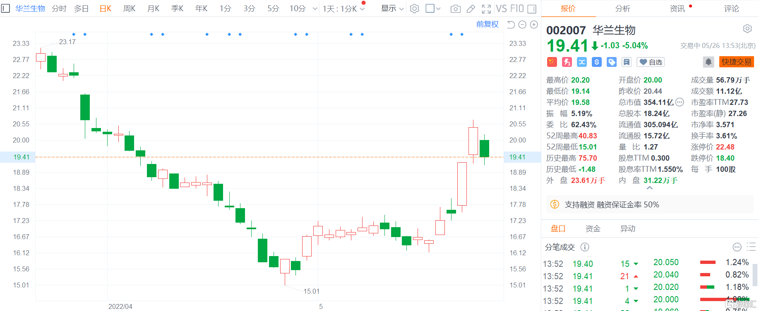Click the blue shuffle arrows tag icon

[x=581, y=62]
